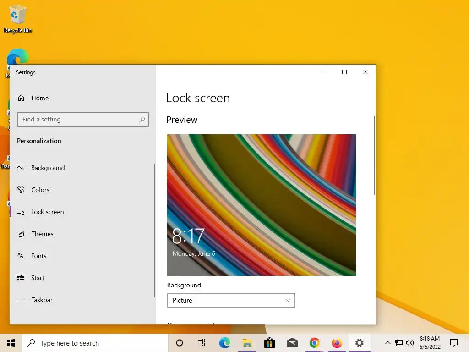Open Microsoft Store from the taskbar
The image size is (469, 352).
[x=269, y=343]
